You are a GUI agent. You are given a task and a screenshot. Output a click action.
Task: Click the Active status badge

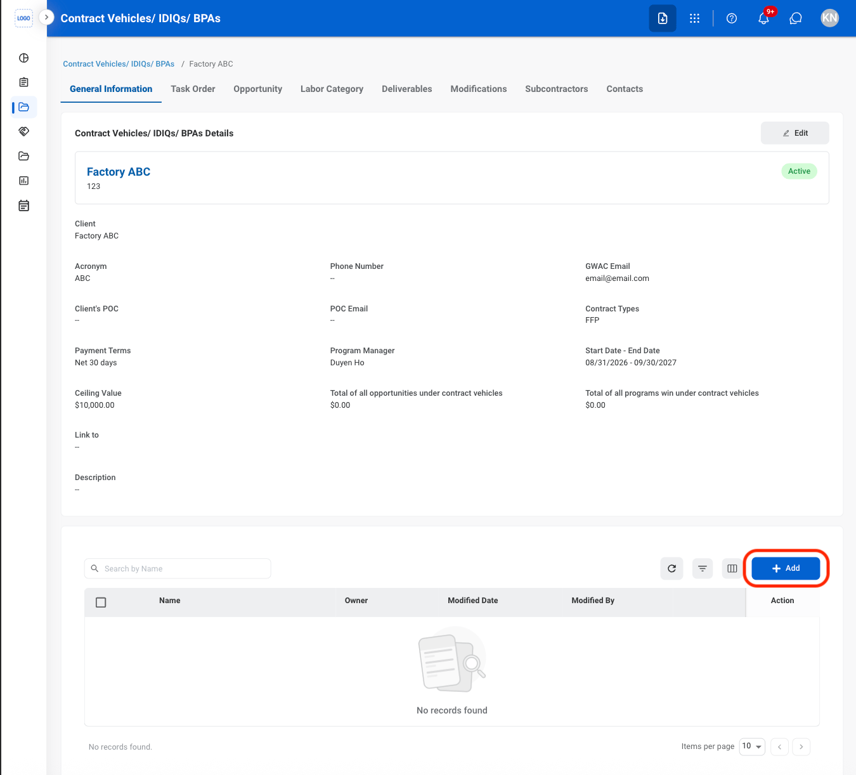point(799,171)
